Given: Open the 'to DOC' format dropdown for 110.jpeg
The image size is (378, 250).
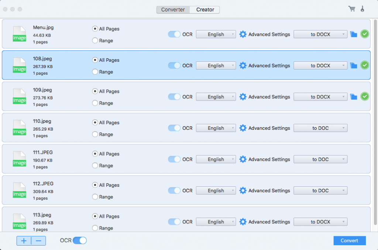Looking at the screenshot, I should point(320,128).
